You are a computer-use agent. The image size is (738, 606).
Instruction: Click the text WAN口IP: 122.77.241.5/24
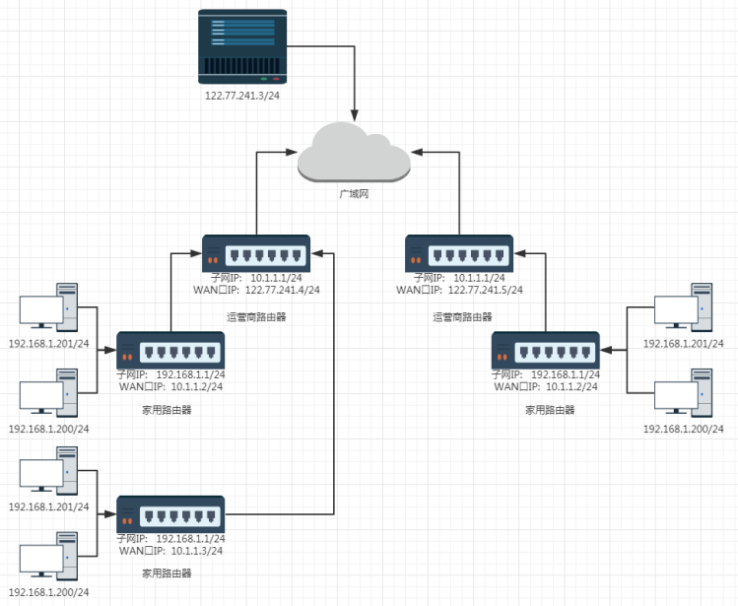(x=459, y=290)
